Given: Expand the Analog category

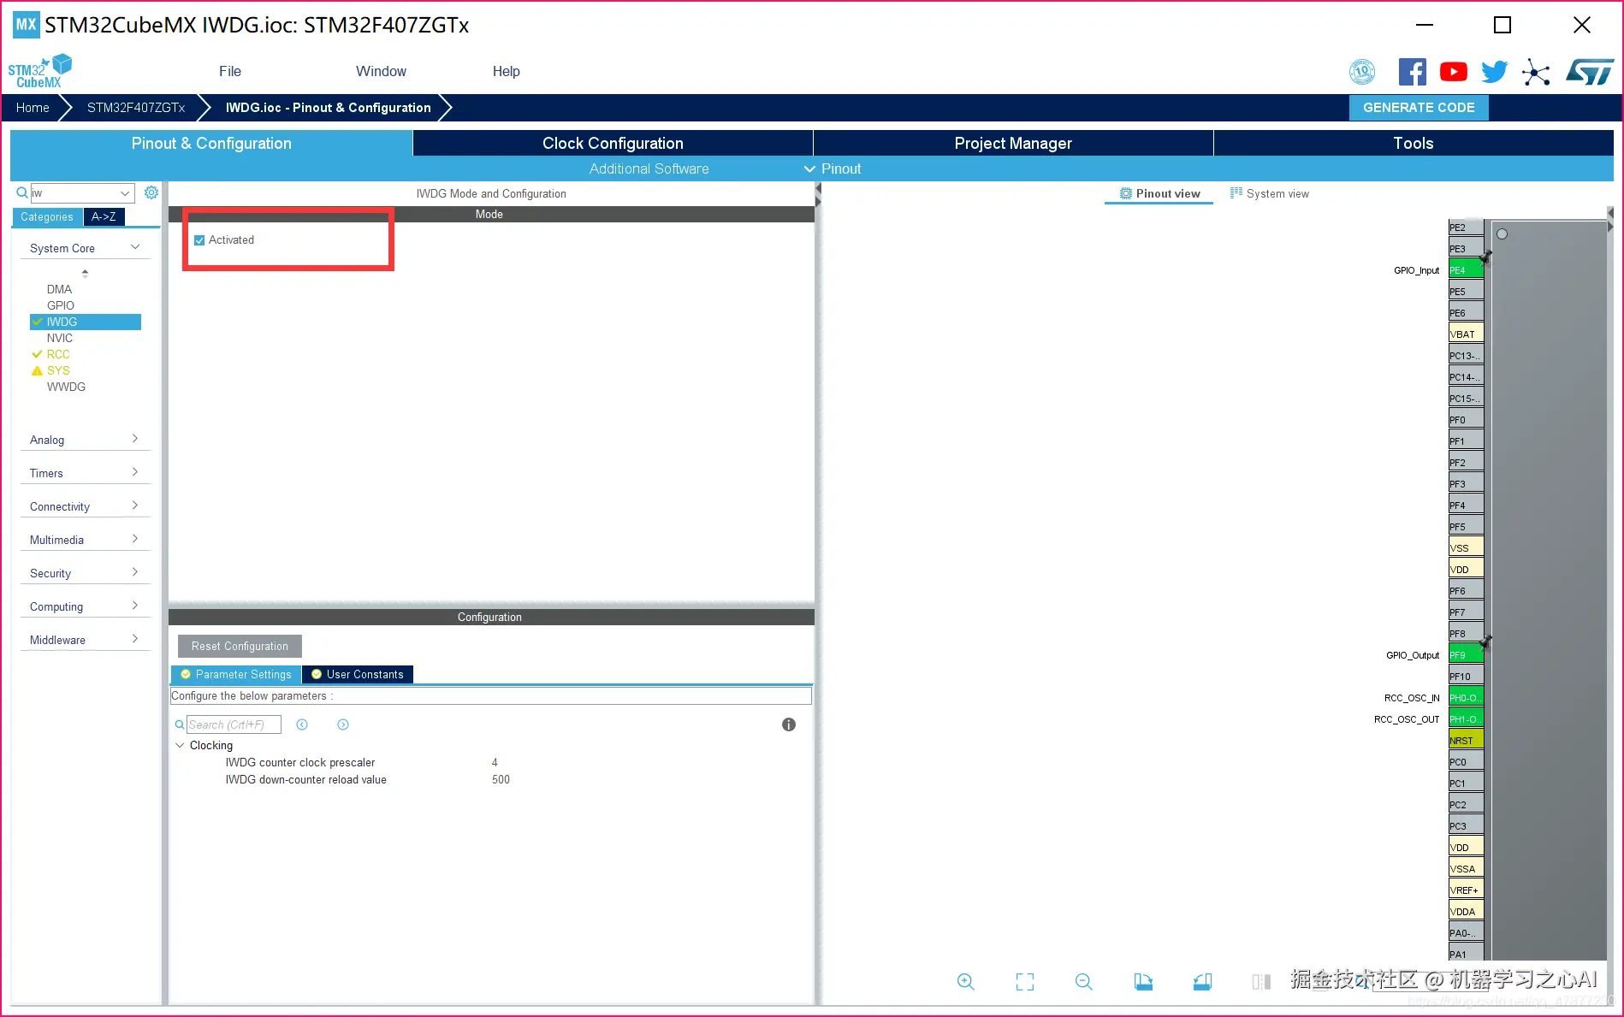Looking at the screenshot, I should coord(135,439).
